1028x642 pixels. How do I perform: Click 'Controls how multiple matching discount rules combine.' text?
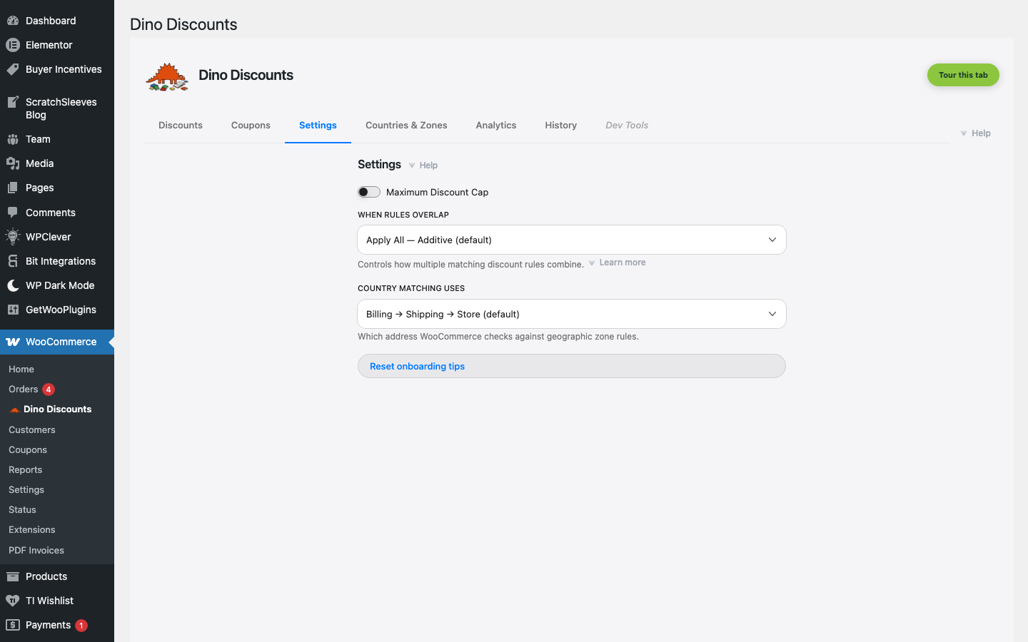(x=470, y=265)
